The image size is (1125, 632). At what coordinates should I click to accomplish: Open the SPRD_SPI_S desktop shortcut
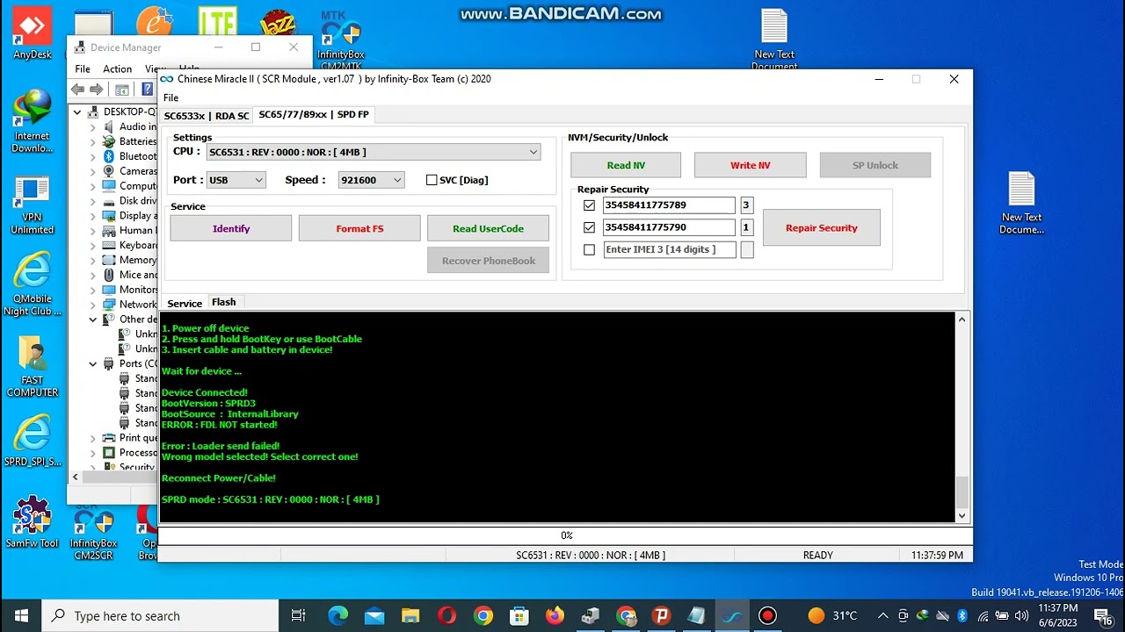pos(33,441)
